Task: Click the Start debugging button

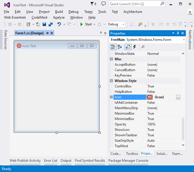Action: (x=86, y=24)
